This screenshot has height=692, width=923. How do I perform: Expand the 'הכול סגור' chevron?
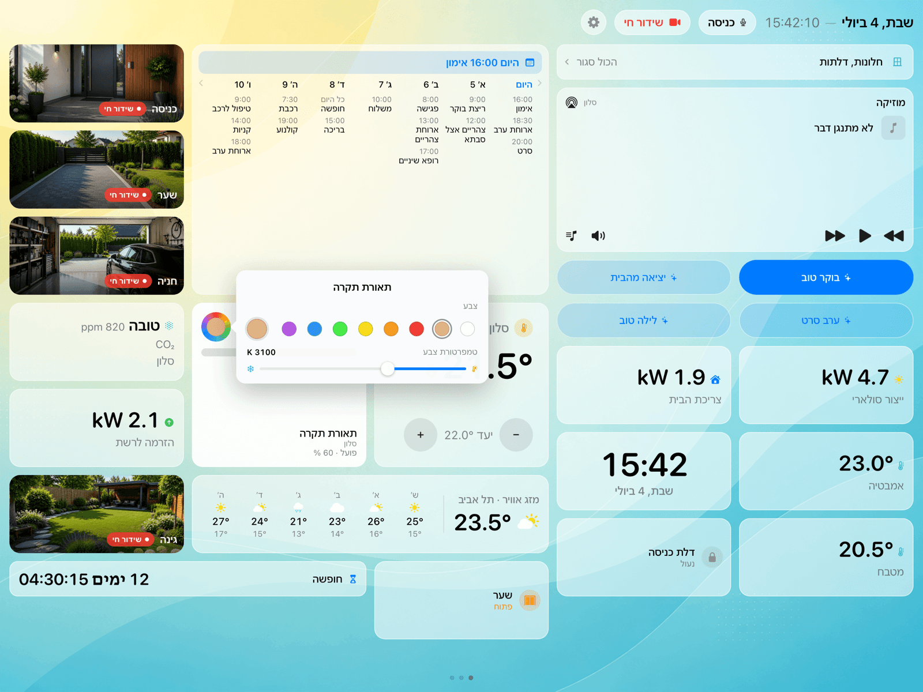point(567,62)
